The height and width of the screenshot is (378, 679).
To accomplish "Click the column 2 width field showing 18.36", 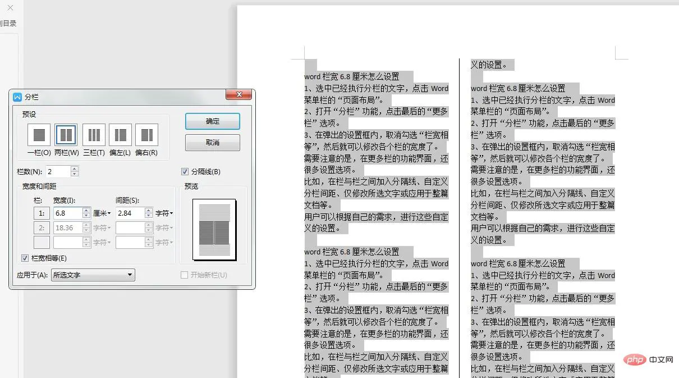I will coord(68,228).
